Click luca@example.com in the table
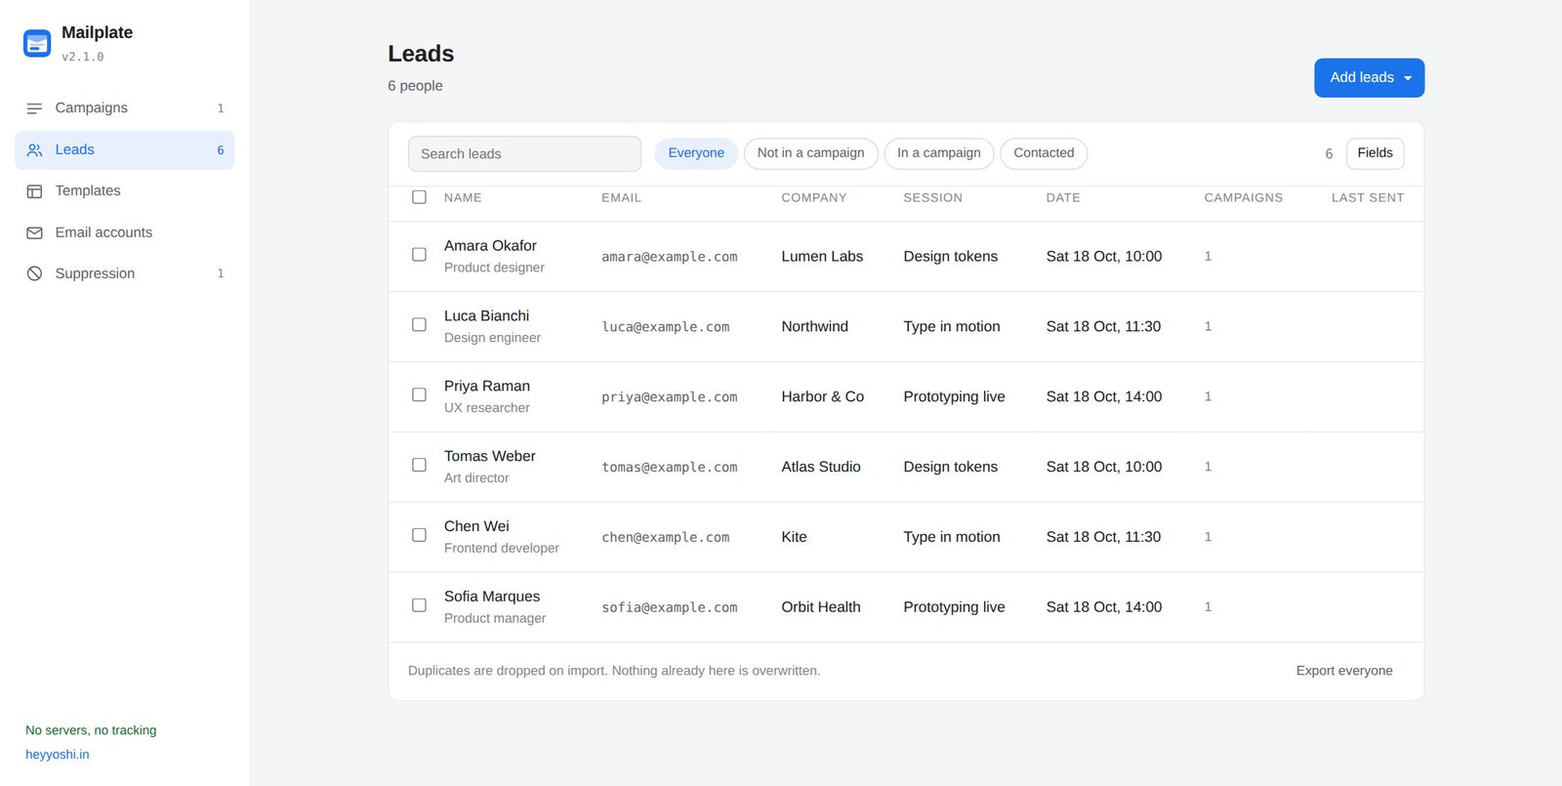 pos(666,327)
